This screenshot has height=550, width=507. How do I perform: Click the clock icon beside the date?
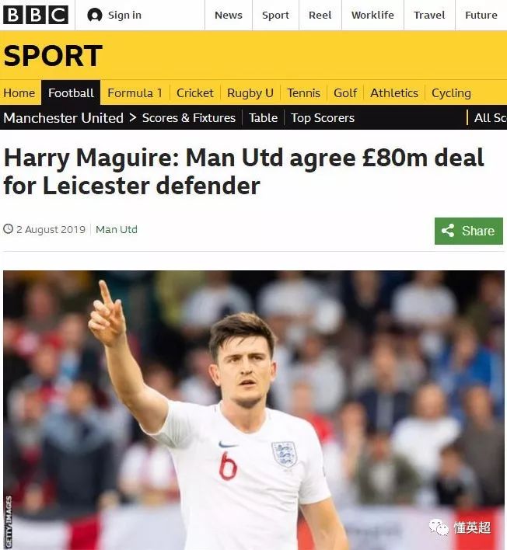[8, 229]
